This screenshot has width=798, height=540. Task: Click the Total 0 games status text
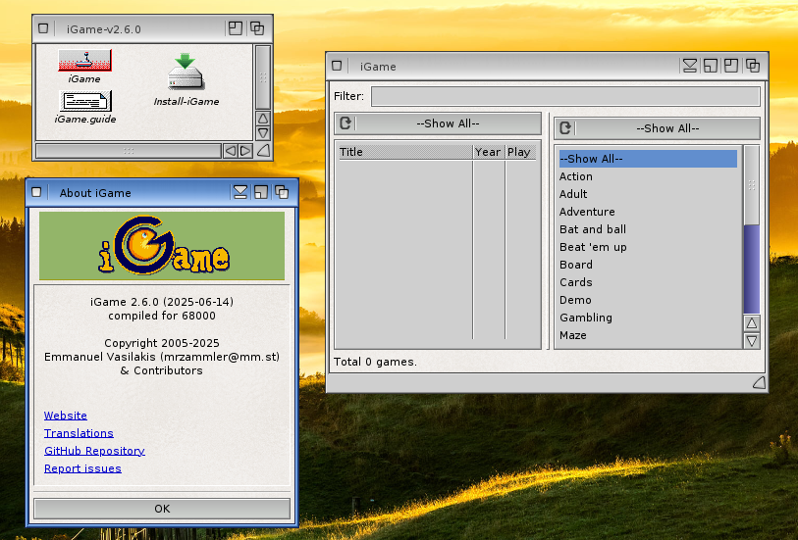pyautogui.click(x=375, y=362)
